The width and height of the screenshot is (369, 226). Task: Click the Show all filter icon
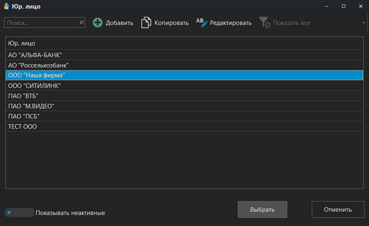(265, 23)
